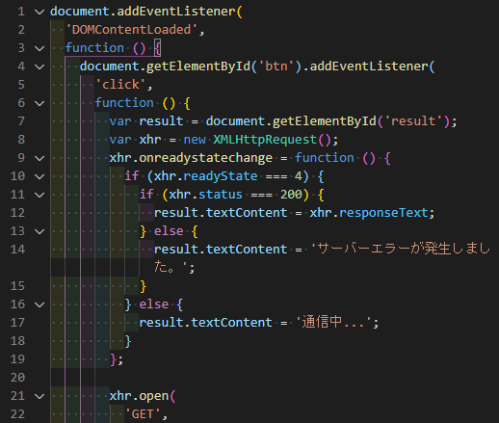Collapse the fold chevron on line 11
Image resolution: width=499 pixels, height=423 pixels.
pyautogui.click(x=39, y=195)
